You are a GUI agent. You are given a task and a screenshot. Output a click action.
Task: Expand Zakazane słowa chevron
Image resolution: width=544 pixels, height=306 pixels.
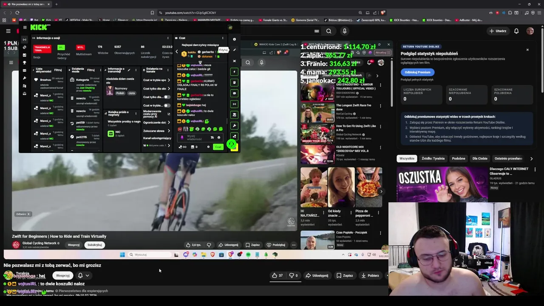(169, 131)
